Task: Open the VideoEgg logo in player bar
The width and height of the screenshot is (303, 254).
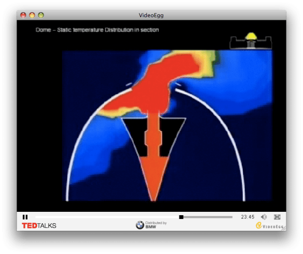Action: point(268,226)
